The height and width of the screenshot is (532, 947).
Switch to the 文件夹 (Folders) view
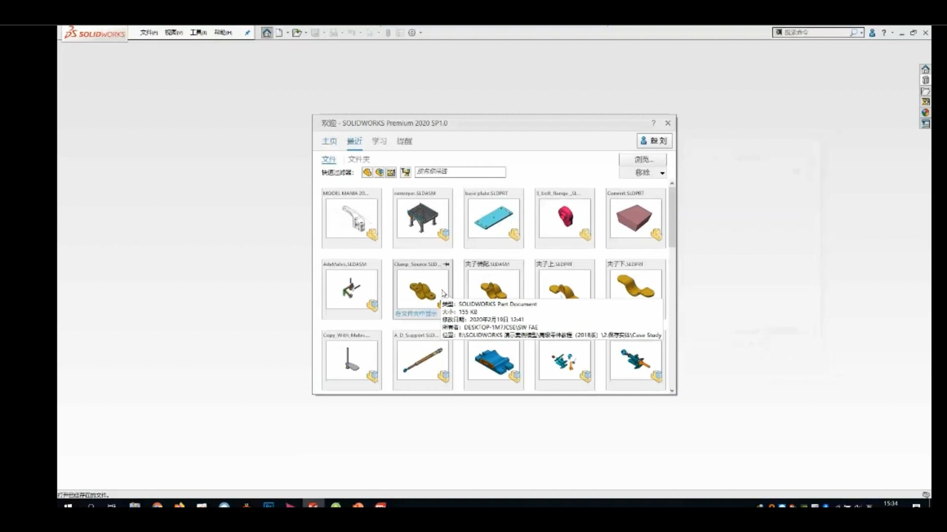pos(358,159)
